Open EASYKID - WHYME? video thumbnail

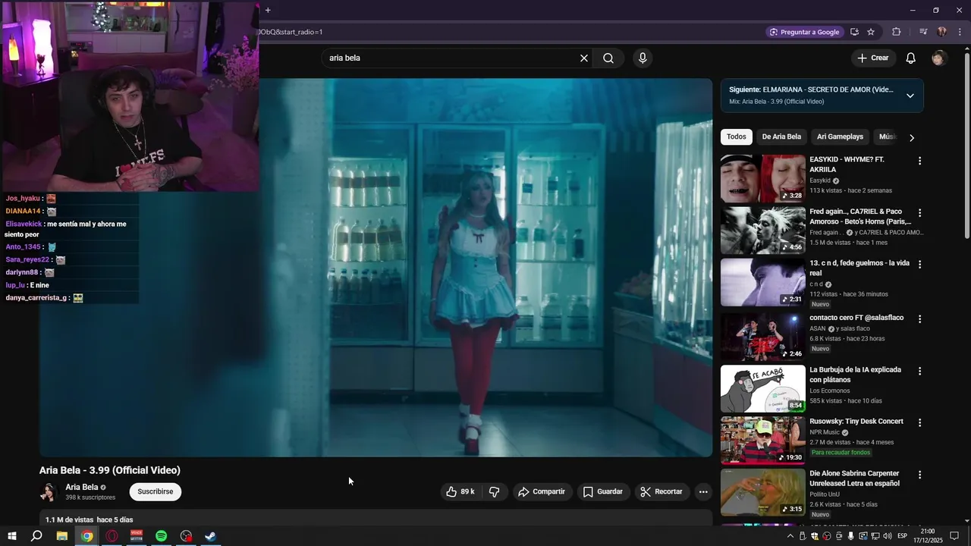762,179
